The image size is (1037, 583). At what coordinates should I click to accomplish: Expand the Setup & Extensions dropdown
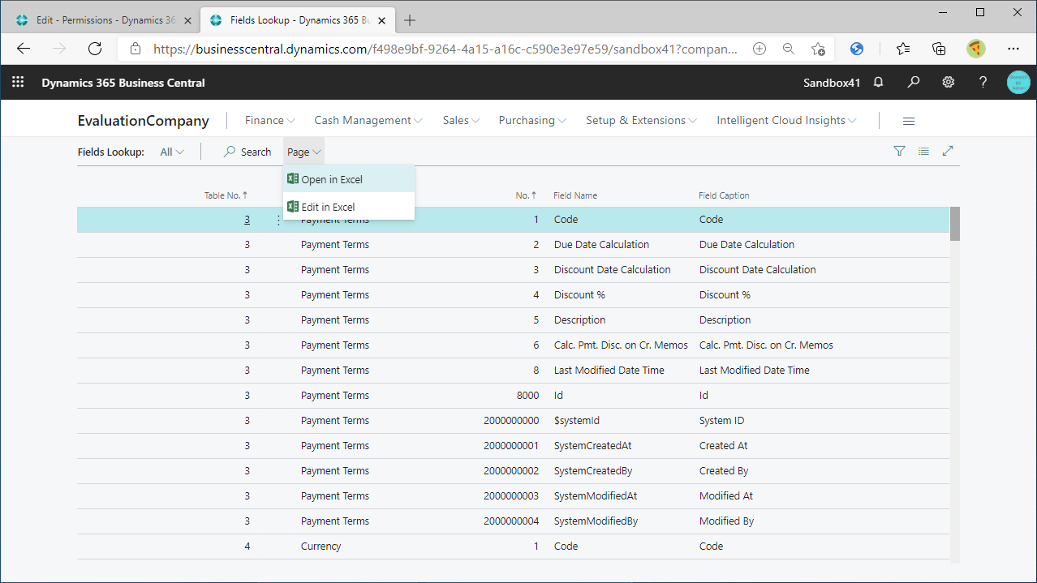[640, 120]
